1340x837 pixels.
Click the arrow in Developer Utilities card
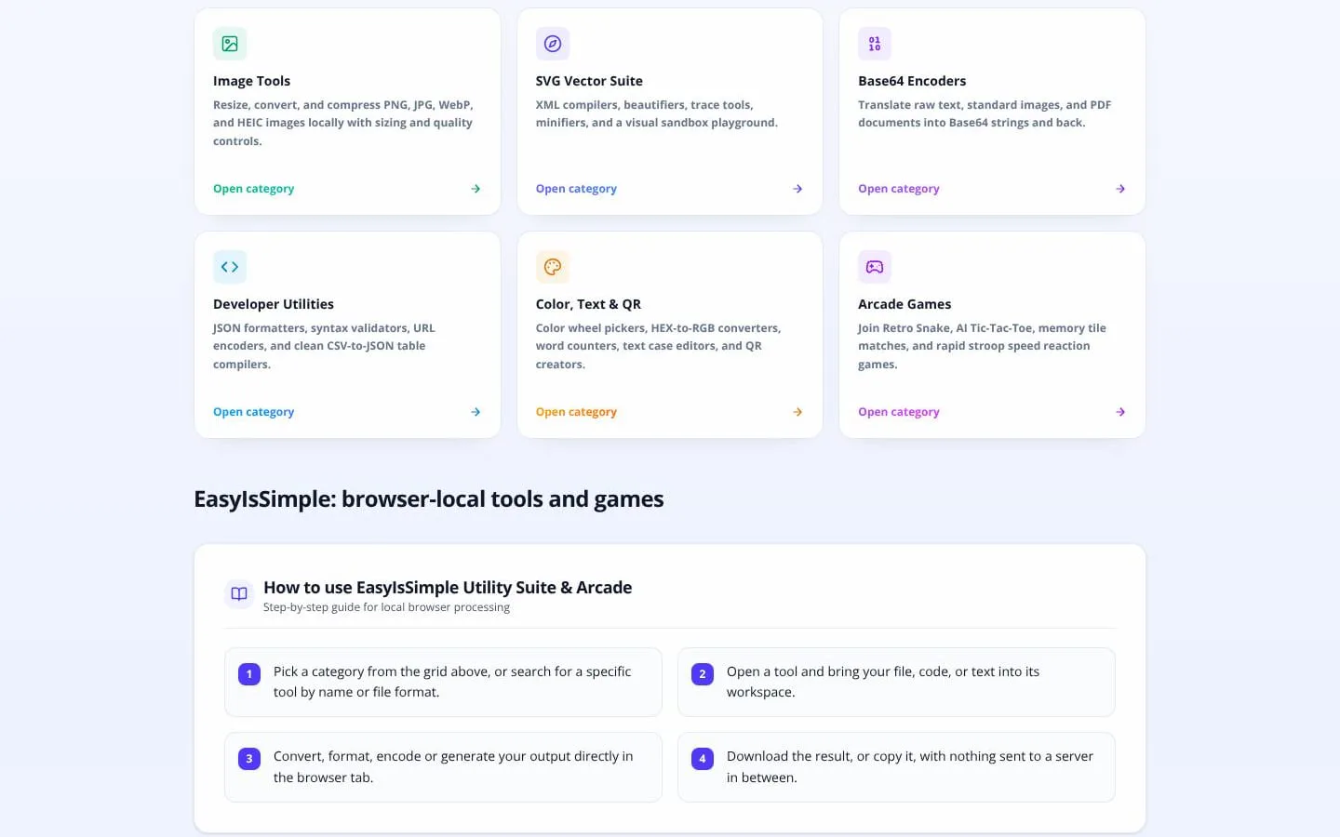pyautogui.click(x=476, y=412)
